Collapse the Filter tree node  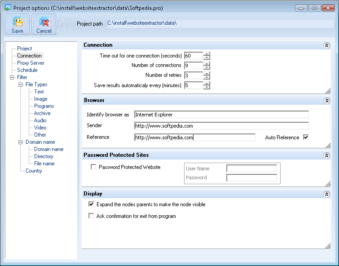coord(12,77)
